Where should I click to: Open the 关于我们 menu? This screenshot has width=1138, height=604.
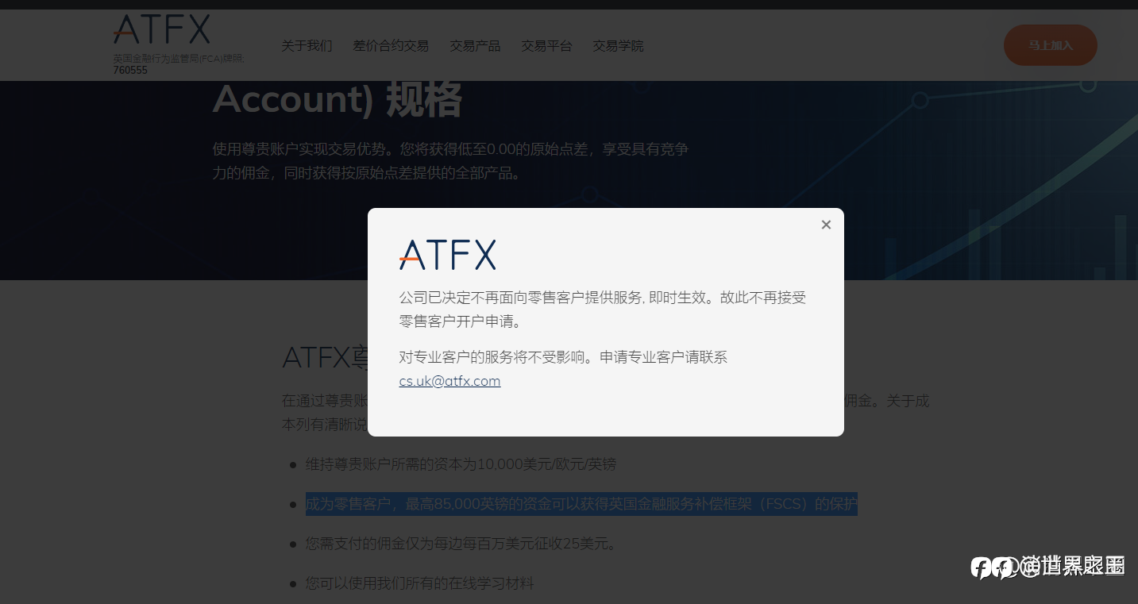307,46
